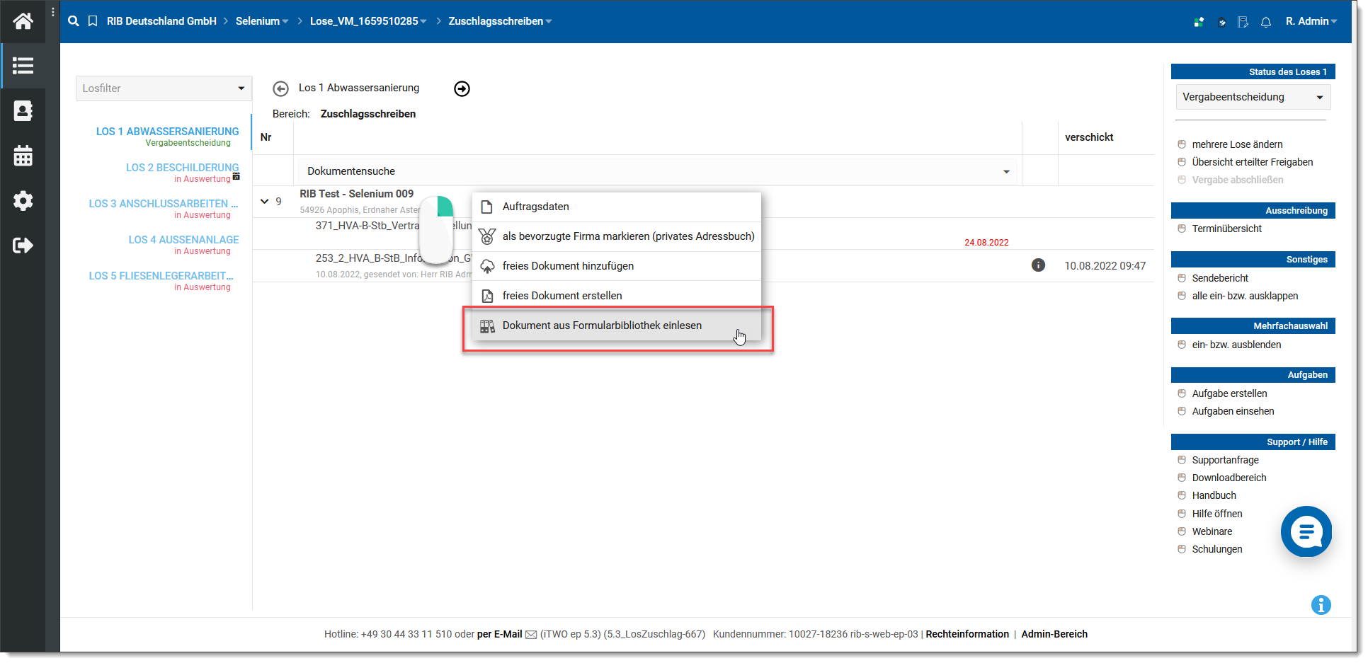Select LOS 1 ABWASSERSANIERUNG in list

click(167, 132)
